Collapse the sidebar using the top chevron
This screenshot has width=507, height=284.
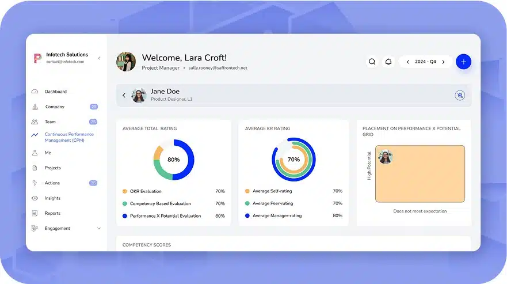[x=99, y=58]
